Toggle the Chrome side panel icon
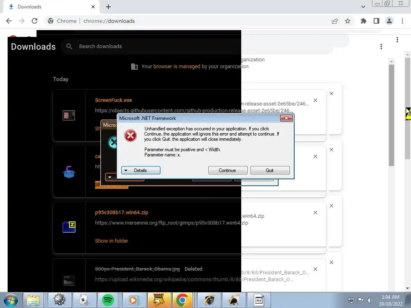 pos(376,21)
